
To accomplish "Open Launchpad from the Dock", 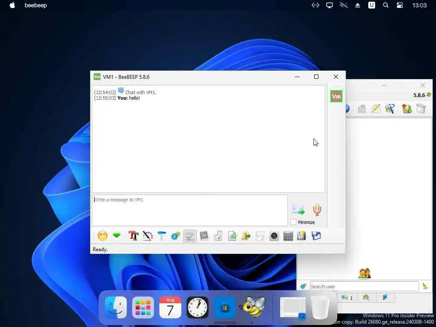I will 143,307.
